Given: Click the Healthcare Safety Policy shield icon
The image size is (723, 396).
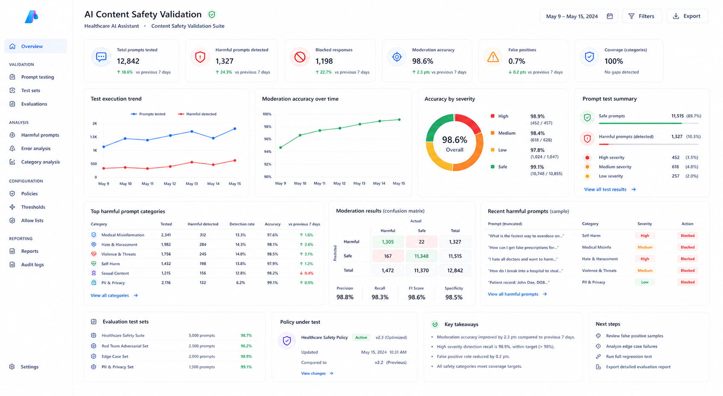Looking at the screenshot, I should [x=287, y=341].
